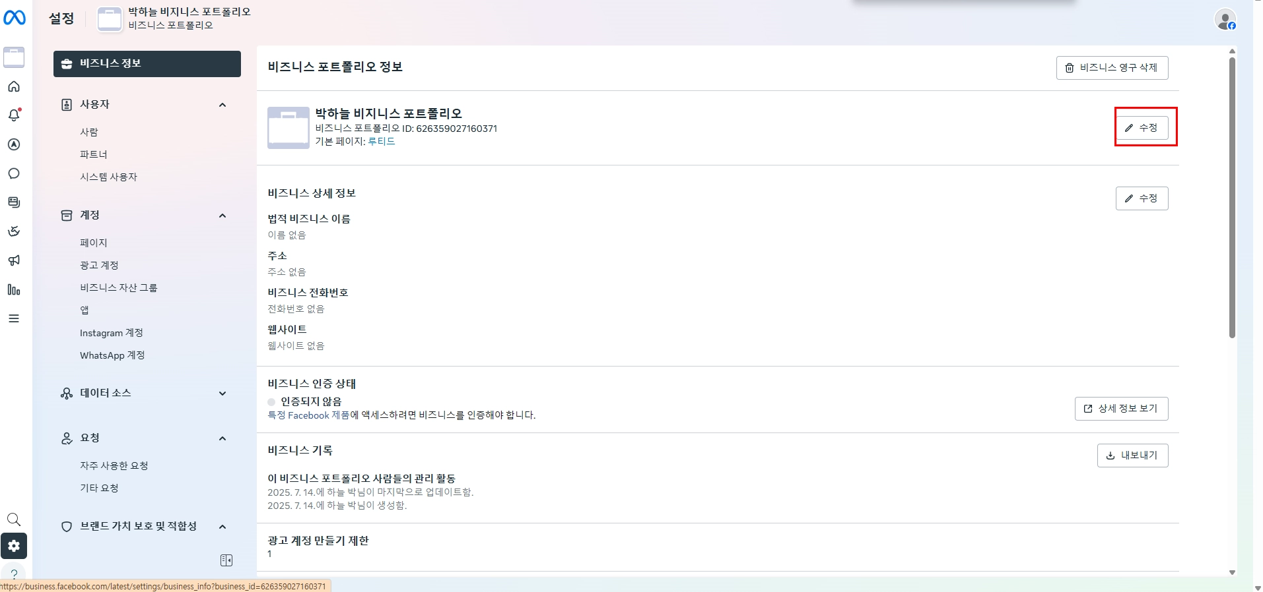Expand the 데이터 소스 section chevron

222,394
